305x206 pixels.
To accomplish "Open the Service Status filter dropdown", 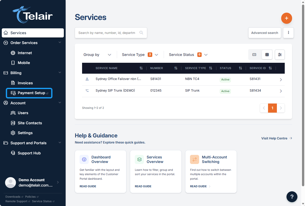I will coord(188,55).
